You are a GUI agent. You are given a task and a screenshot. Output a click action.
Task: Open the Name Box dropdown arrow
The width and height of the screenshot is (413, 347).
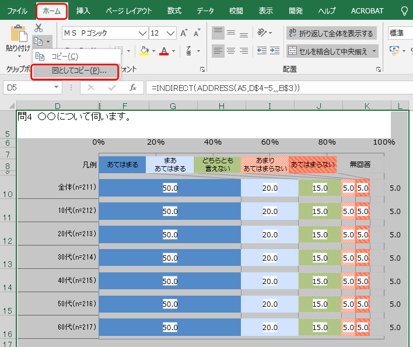coord(56,87)
